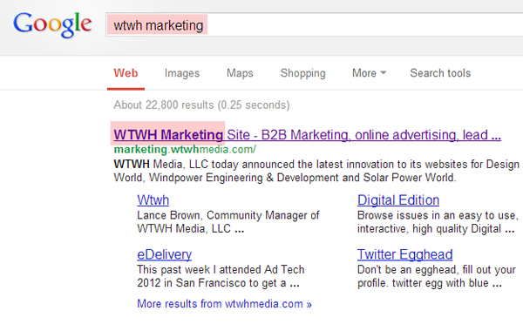Click the About 22,800 results stats text
This screenshot has width=523, height=331.
202,105
